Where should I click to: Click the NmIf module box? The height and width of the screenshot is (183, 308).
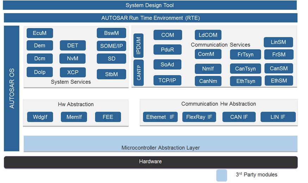point(208,69)
